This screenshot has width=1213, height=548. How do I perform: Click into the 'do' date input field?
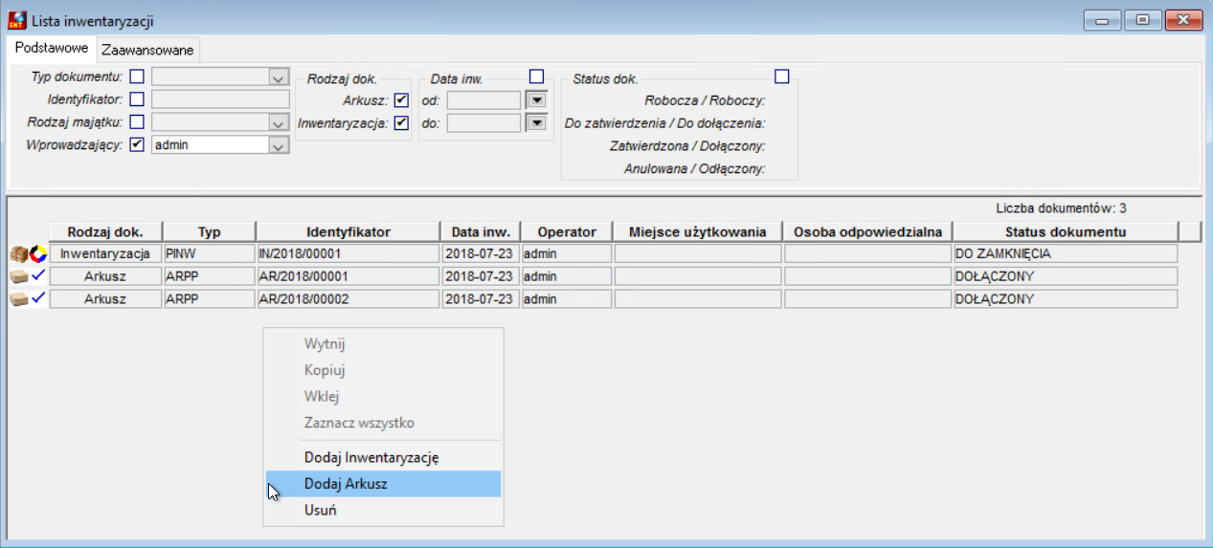point(483,122)
